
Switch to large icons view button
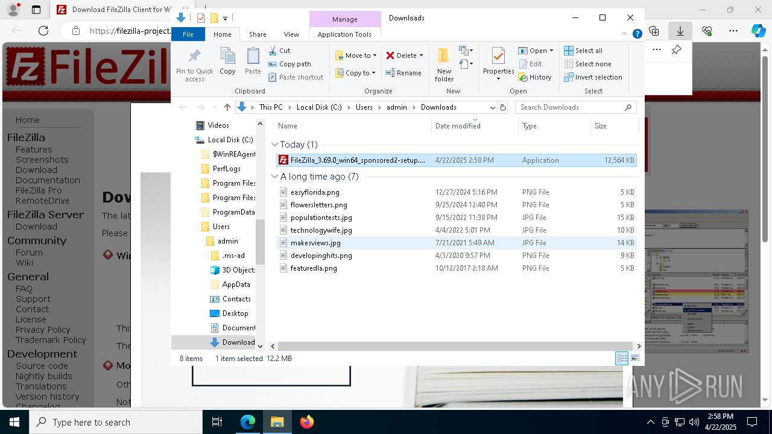(x=635, y=358)
